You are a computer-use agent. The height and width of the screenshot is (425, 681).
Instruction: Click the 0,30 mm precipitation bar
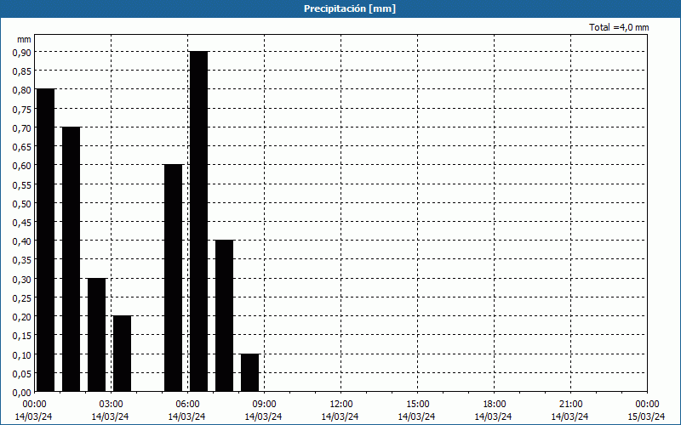(96, 335)
